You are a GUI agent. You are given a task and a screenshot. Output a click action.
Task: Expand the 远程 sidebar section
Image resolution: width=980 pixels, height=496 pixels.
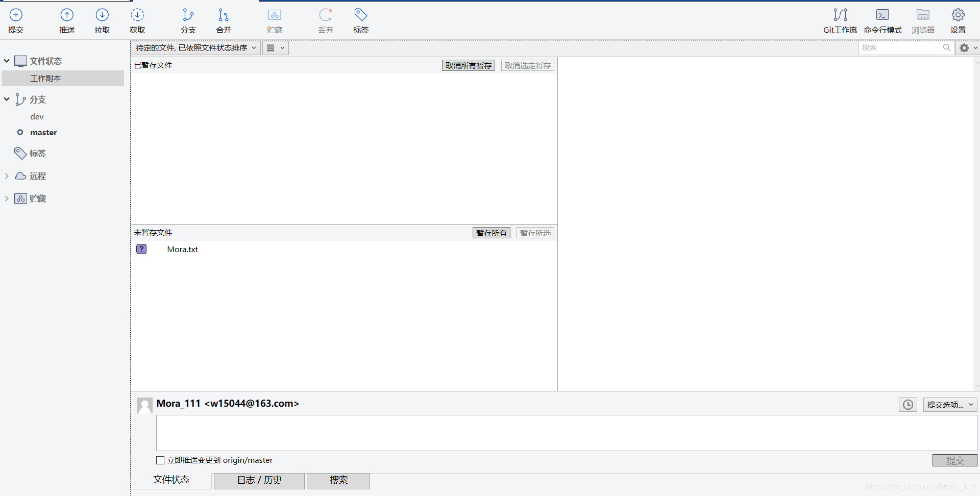tap(7, 176)
